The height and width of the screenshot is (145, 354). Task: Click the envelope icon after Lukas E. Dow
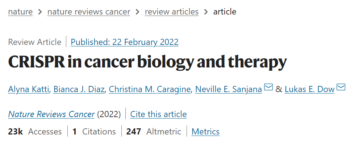point(341,87)
